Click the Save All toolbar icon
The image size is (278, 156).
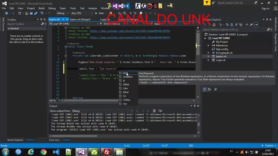[36, 13]
